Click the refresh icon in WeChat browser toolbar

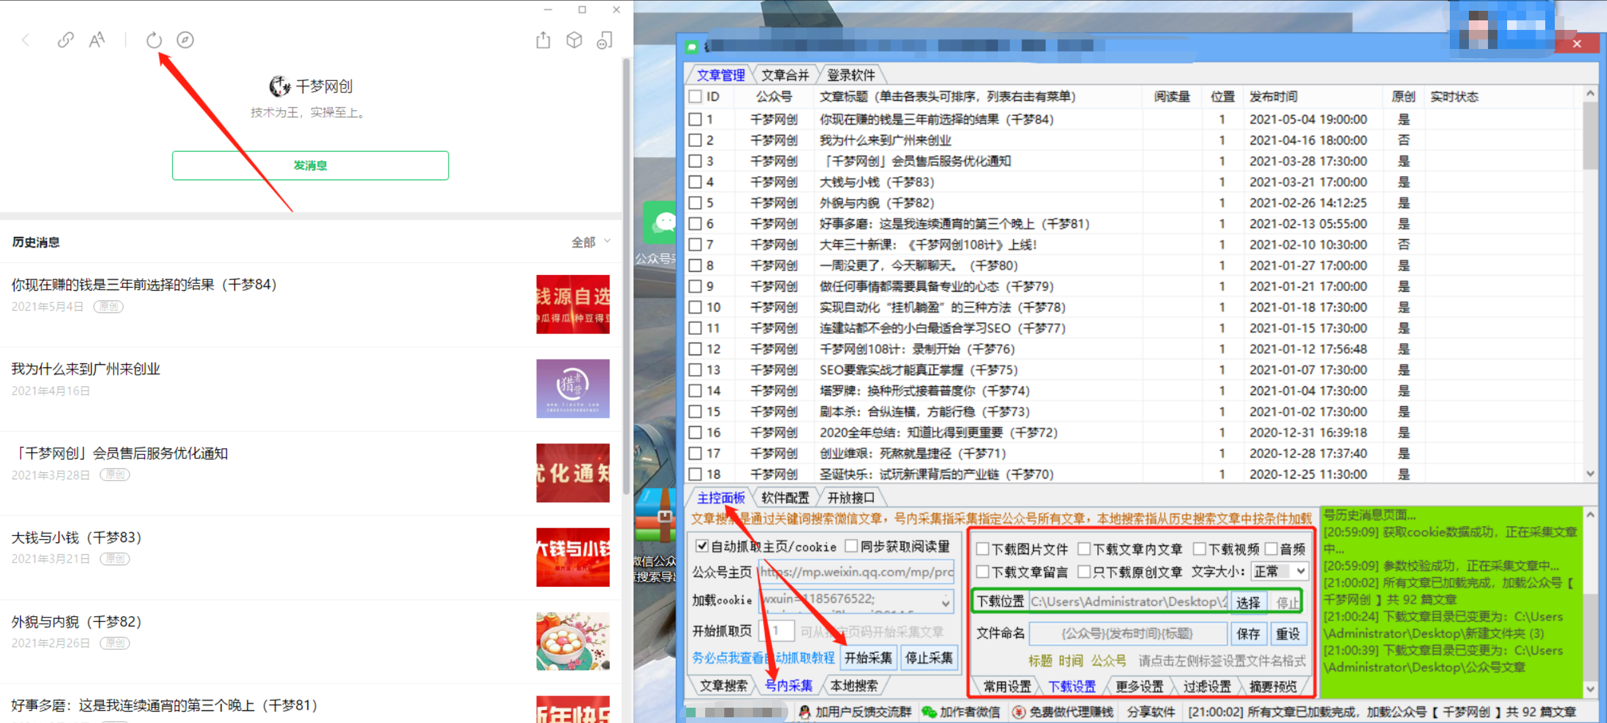[154, 40]
